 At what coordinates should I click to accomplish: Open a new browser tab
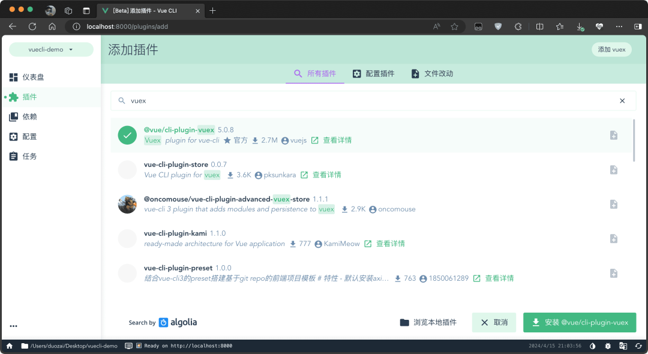[x=212, y=11]
